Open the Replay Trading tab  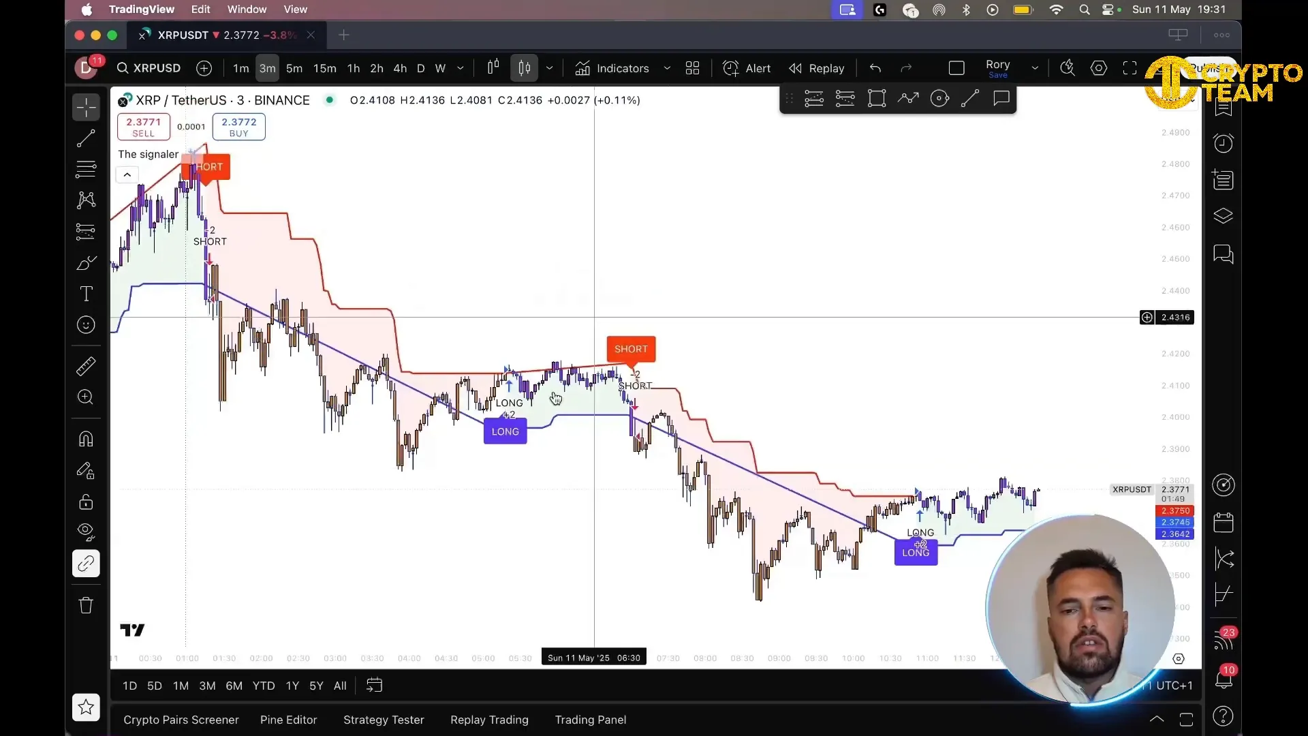(x=489, y=720)
